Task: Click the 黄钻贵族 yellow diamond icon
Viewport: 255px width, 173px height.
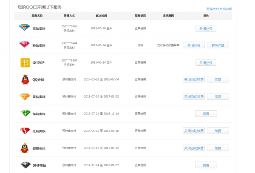Action: [x=25, y=97]
